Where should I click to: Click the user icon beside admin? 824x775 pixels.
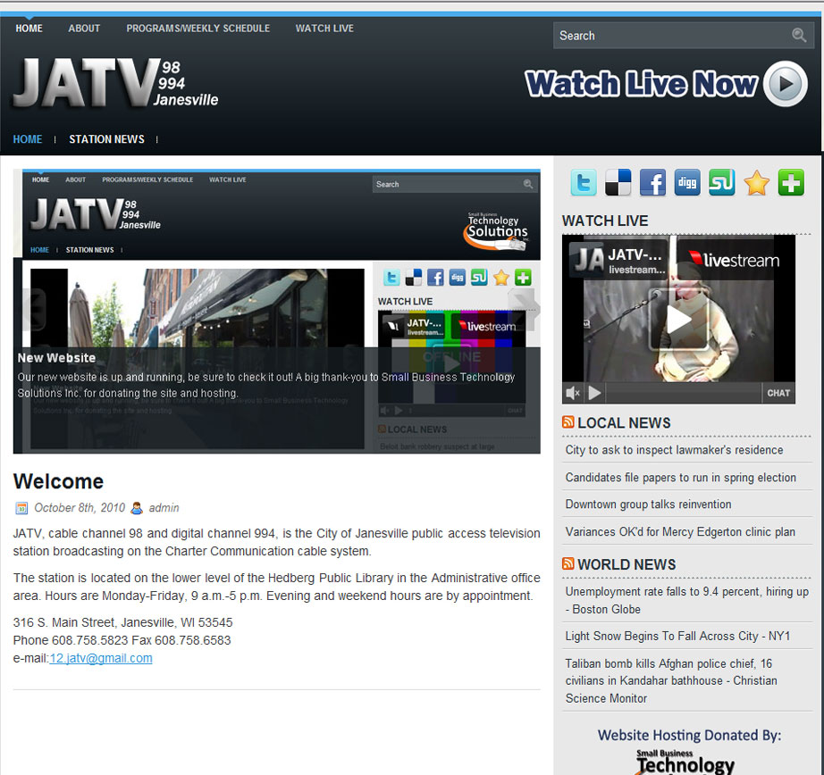(137, 508)
